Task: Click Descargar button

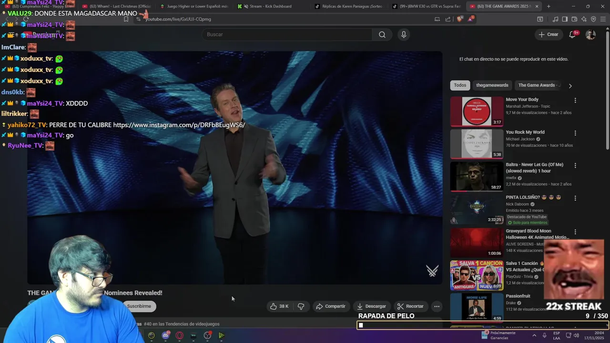Action: 371,306
